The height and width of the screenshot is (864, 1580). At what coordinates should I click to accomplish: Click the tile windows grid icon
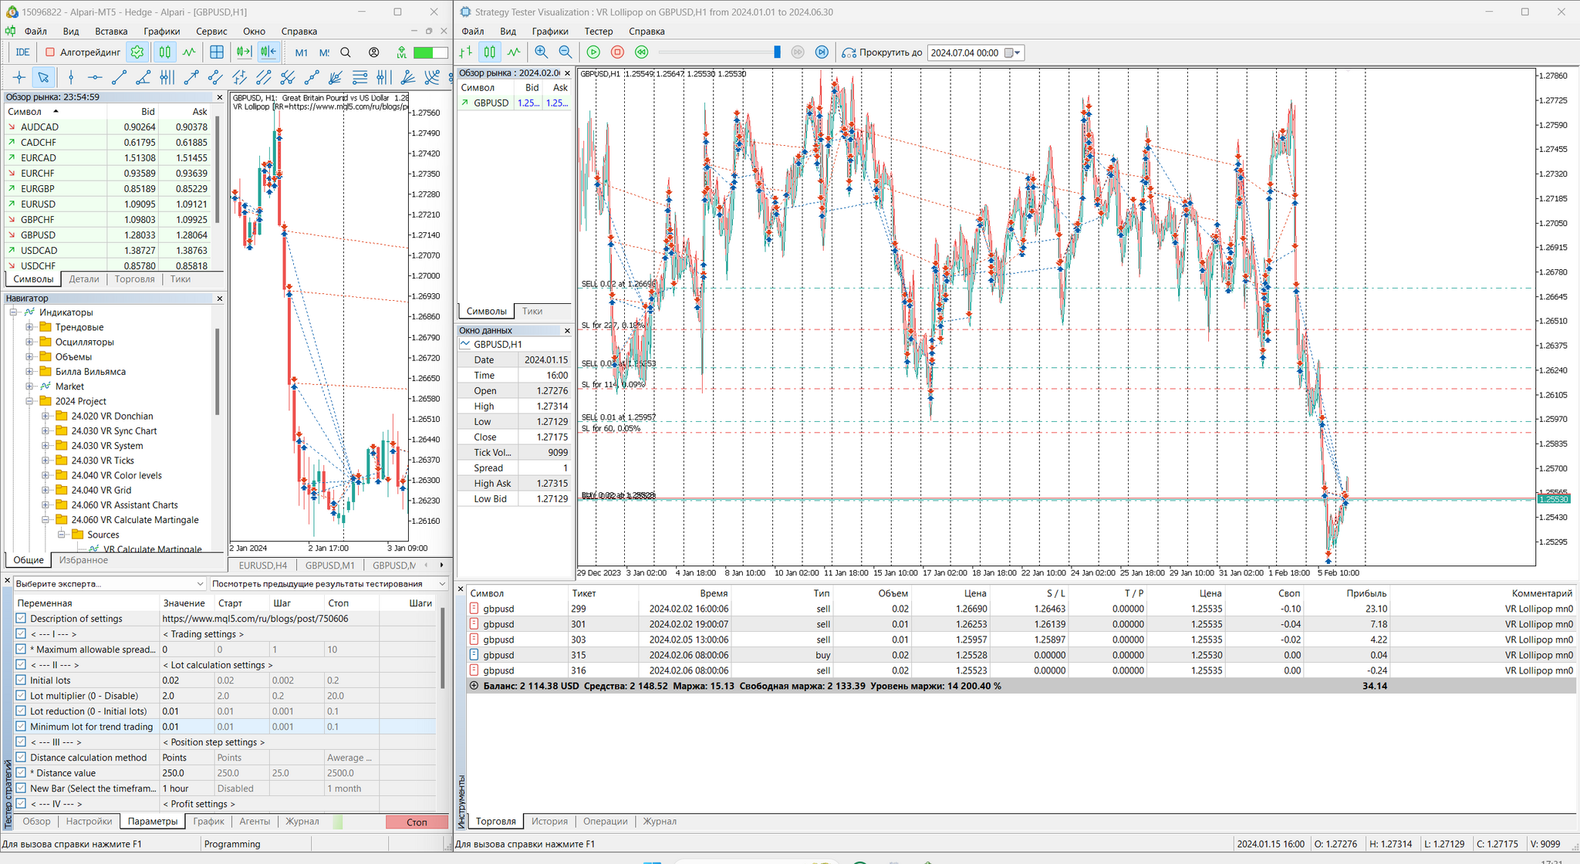point(217,52)
